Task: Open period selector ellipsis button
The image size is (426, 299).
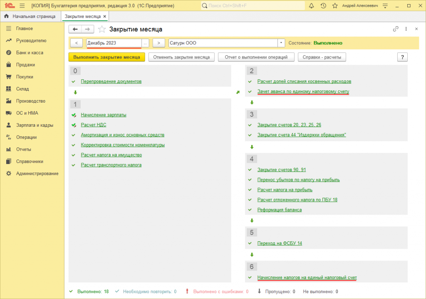Action: click(x=145, y=43)
